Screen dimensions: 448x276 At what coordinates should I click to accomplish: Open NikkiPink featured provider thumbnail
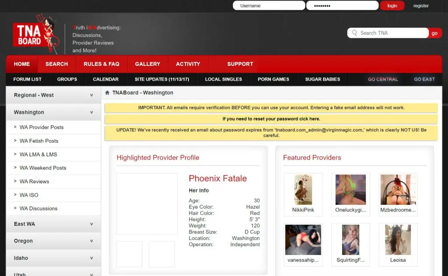303,190
